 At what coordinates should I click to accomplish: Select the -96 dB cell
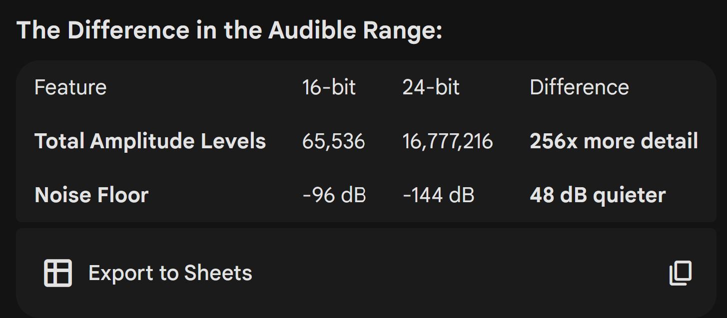334,195
